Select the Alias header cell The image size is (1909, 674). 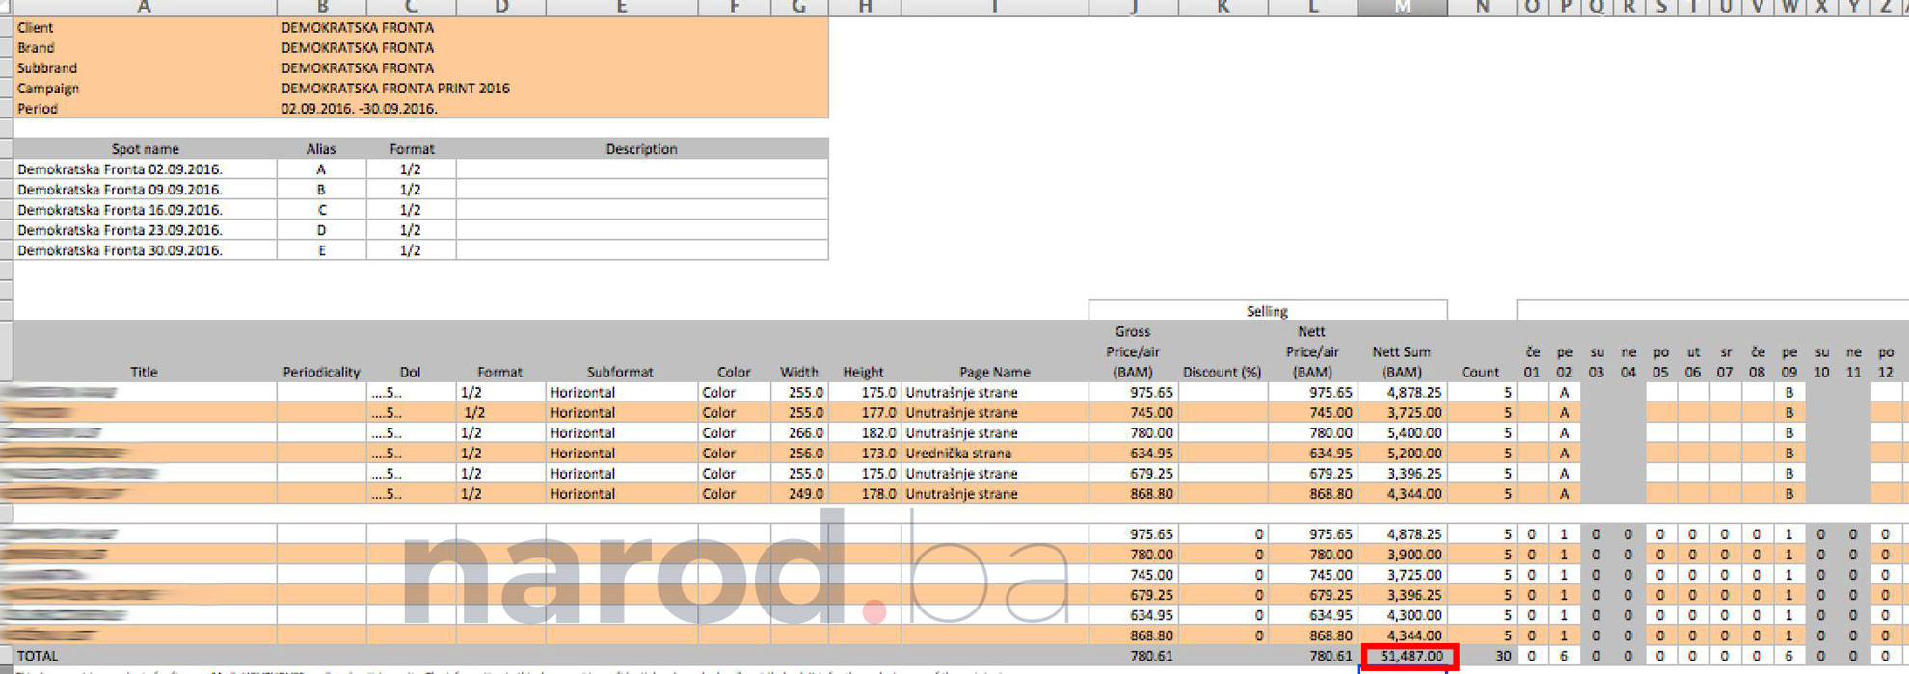click(321, 149)
